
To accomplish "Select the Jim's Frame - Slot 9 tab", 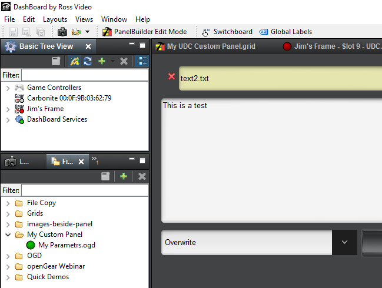I will [x=332, y=46].
